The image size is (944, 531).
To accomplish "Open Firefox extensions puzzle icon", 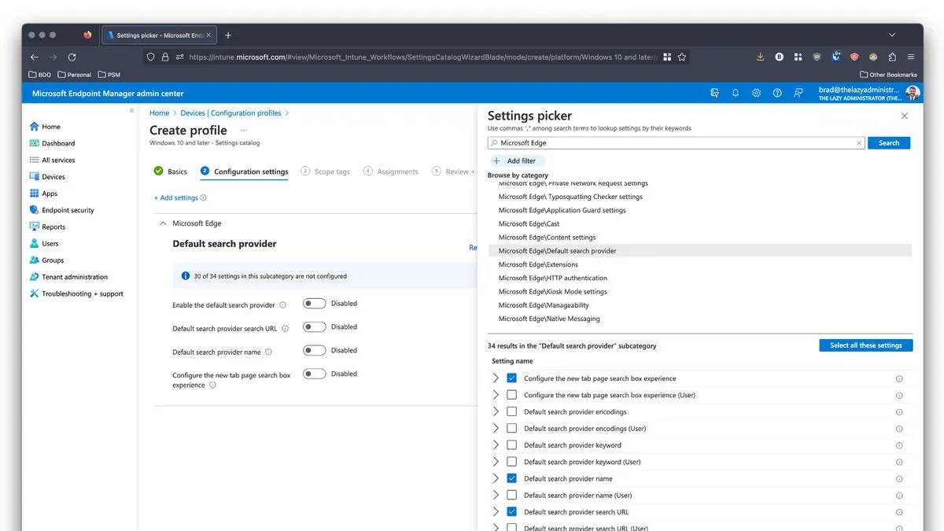I will tap(892, 57).
